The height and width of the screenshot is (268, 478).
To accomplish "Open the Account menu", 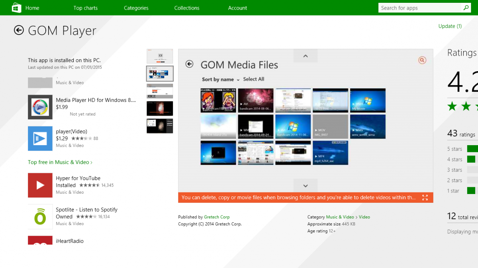I will coord(238,8).
